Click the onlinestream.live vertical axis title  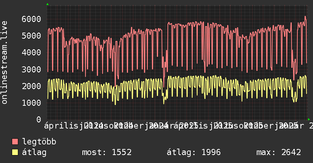pyautogui.click(x=4, y=63)
